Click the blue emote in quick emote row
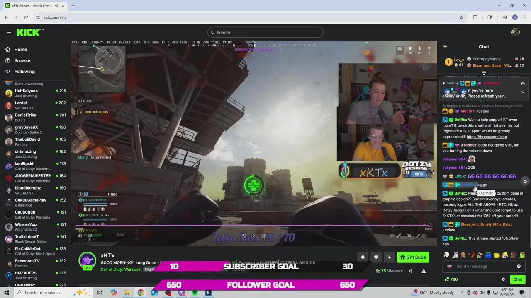 (x=488, y=255)
